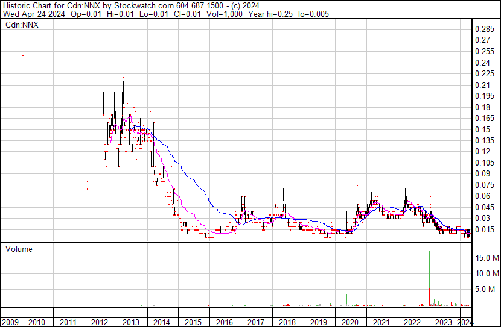Click the 5.0 M volume axis label
The image size is (501, 327).
click(x=485, y=289)
